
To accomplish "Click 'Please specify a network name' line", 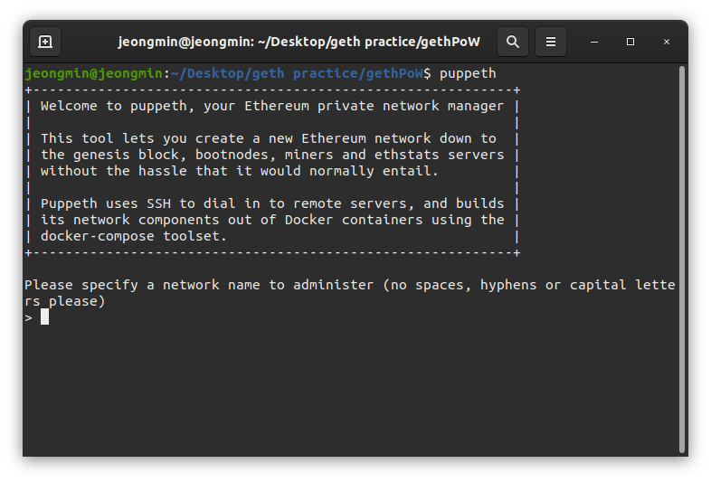I will [x=350, y=285].
